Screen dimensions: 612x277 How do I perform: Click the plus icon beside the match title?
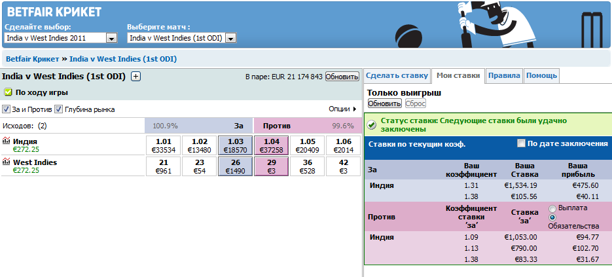(x=135, y=77)
